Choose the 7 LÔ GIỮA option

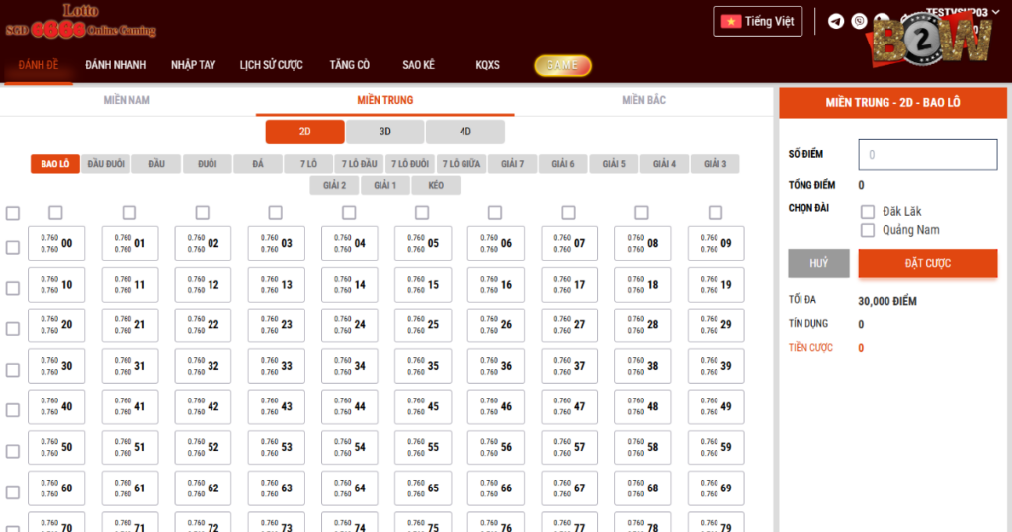(x=462, y=164)
